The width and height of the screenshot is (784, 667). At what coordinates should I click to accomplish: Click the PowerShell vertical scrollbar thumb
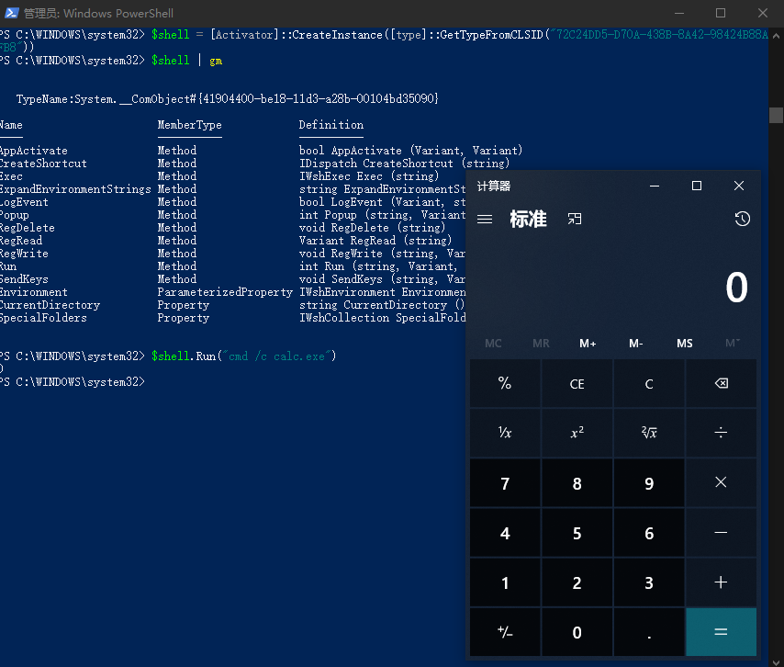pyautogui.click(x=776, y=115)
